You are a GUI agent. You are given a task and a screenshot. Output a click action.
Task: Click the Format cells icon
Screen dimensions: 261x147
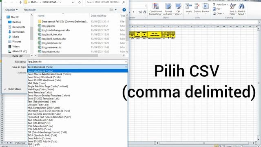206,7
